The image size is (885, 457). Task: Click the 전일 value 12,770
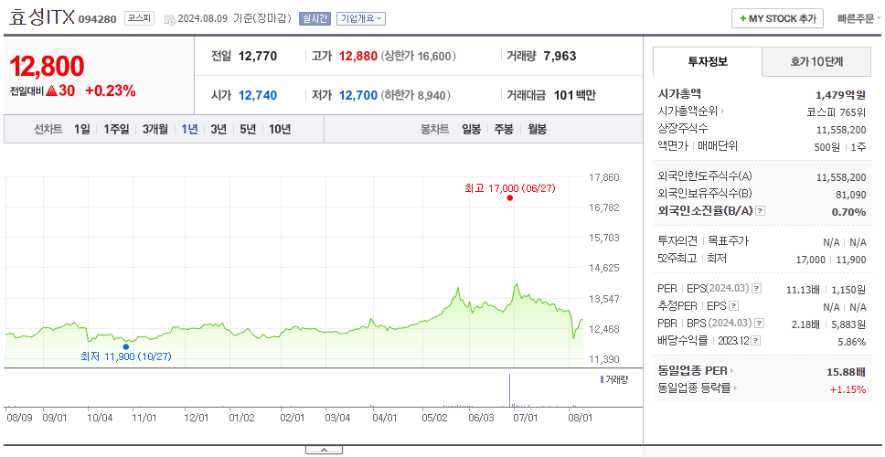(258, 57)
